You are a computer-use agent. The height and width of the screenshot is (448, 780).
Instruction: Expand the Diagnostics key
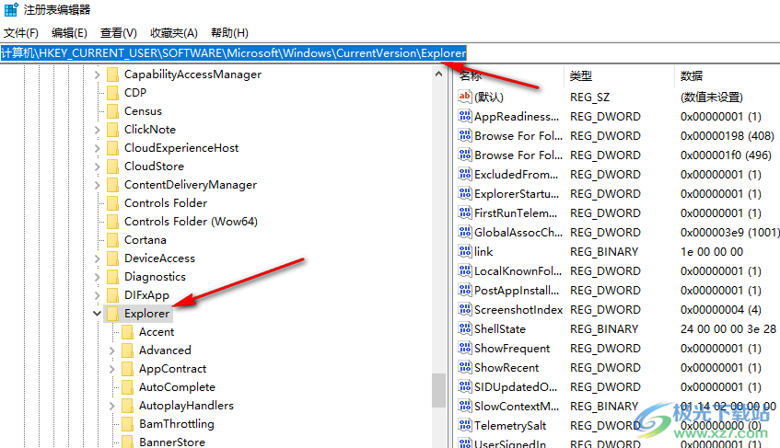(x=98, y=277)
